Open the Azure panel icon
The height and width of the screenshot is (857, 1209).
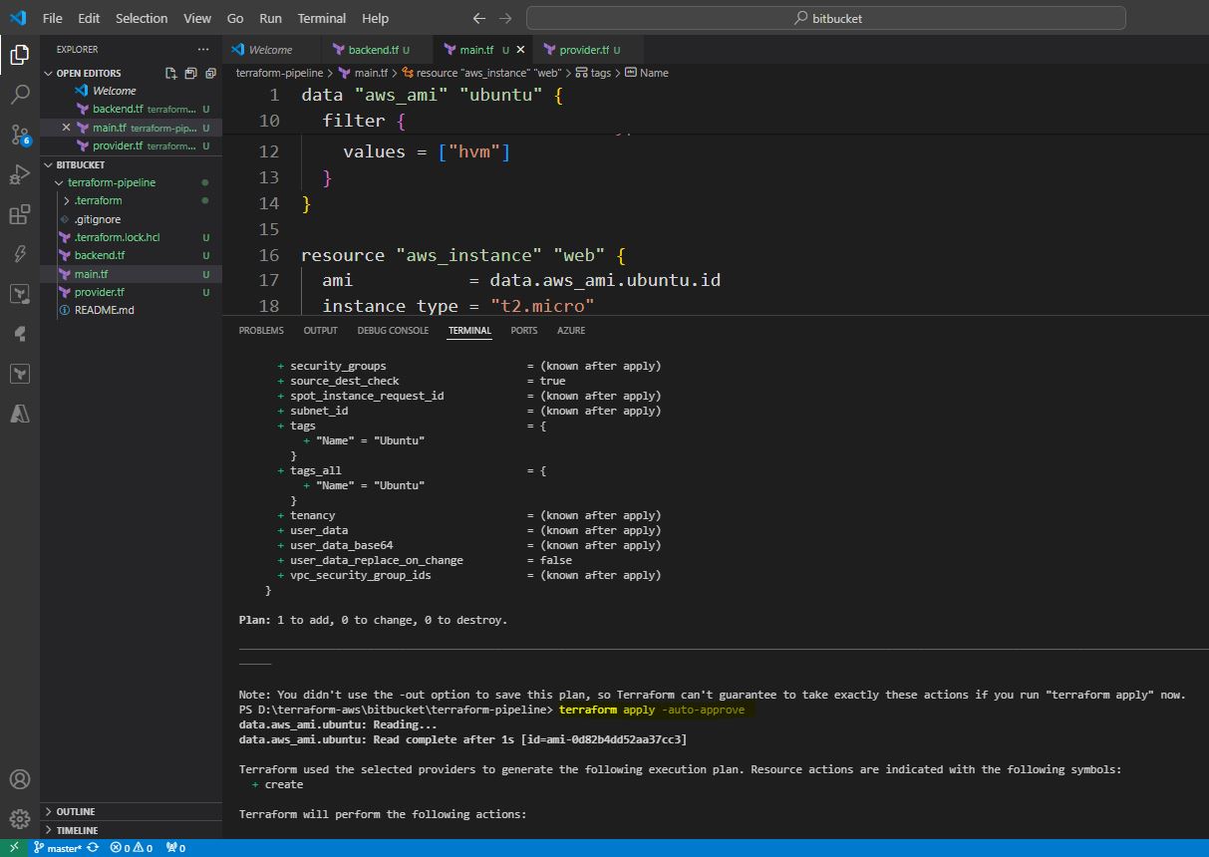[19, 414]
